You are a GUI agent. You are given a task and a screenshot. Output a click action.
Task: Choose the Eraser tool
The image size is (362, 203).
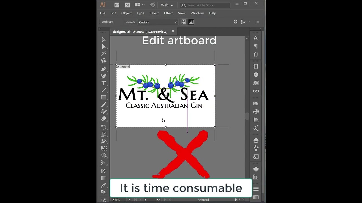104,119
